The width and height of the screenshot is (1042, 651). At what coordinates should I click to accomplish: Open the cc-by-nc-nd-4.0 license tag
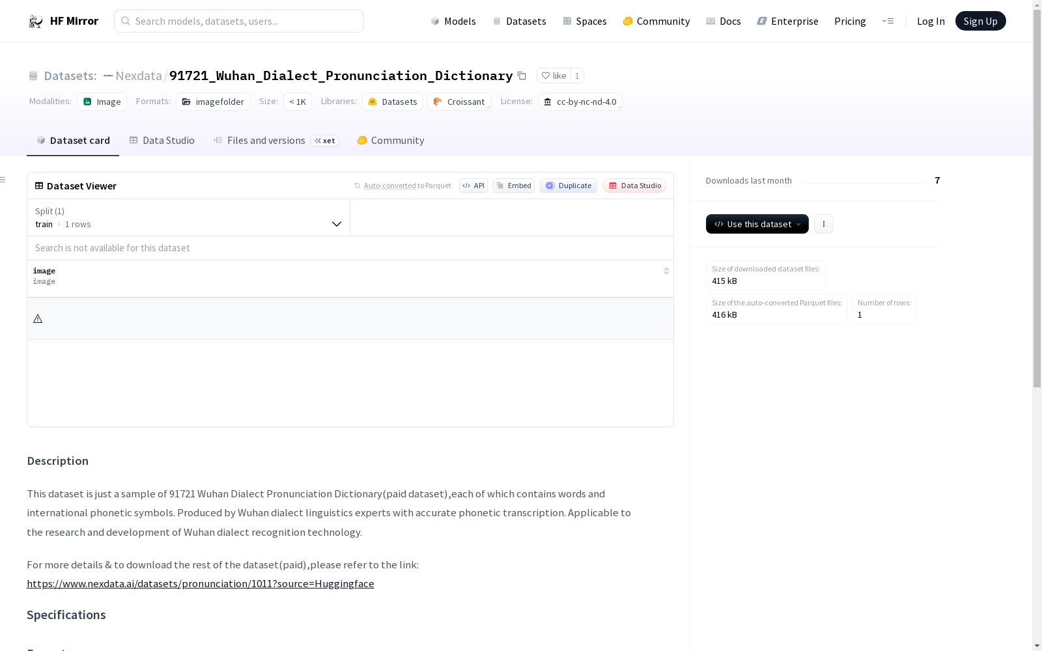pos(580,102)
